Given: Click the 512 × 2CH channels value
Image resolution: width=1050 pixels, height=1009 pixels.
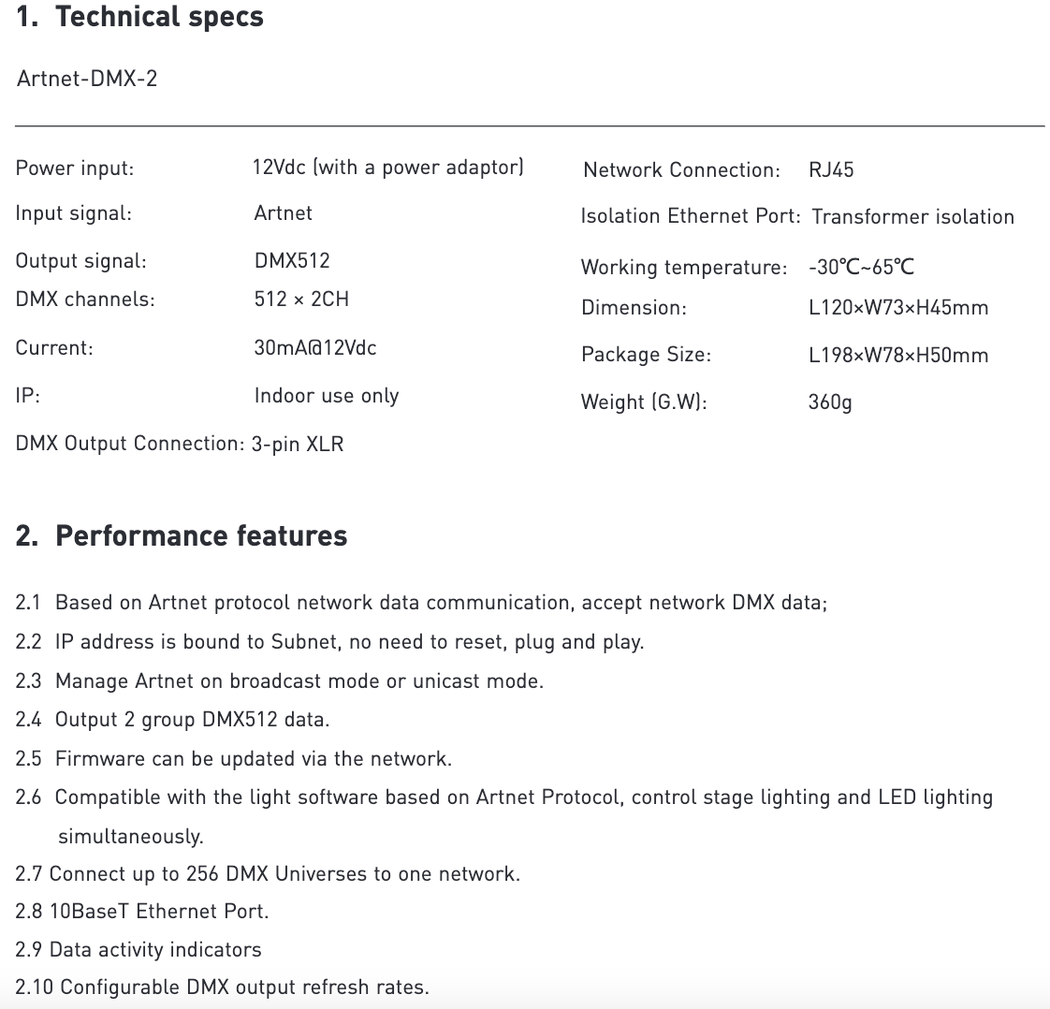Looking at the screenshot, I should [301, 299].
